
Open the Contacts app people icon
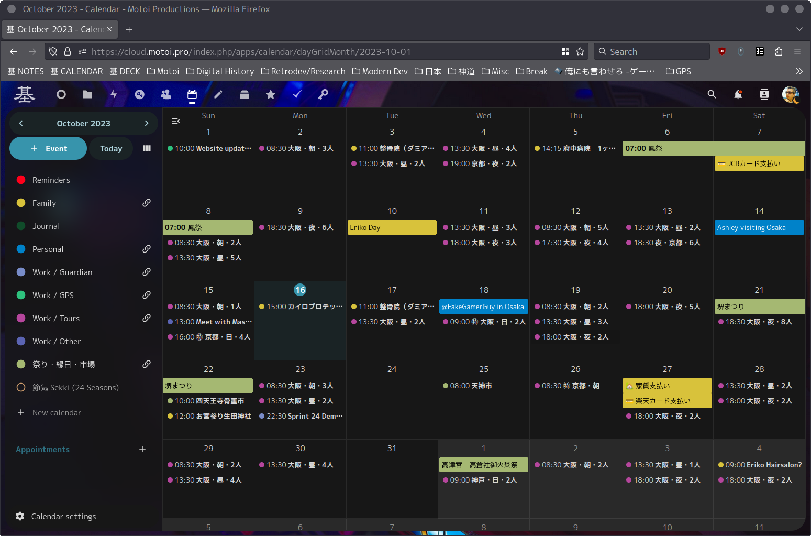pyautogui.click(x=166, y=94)
